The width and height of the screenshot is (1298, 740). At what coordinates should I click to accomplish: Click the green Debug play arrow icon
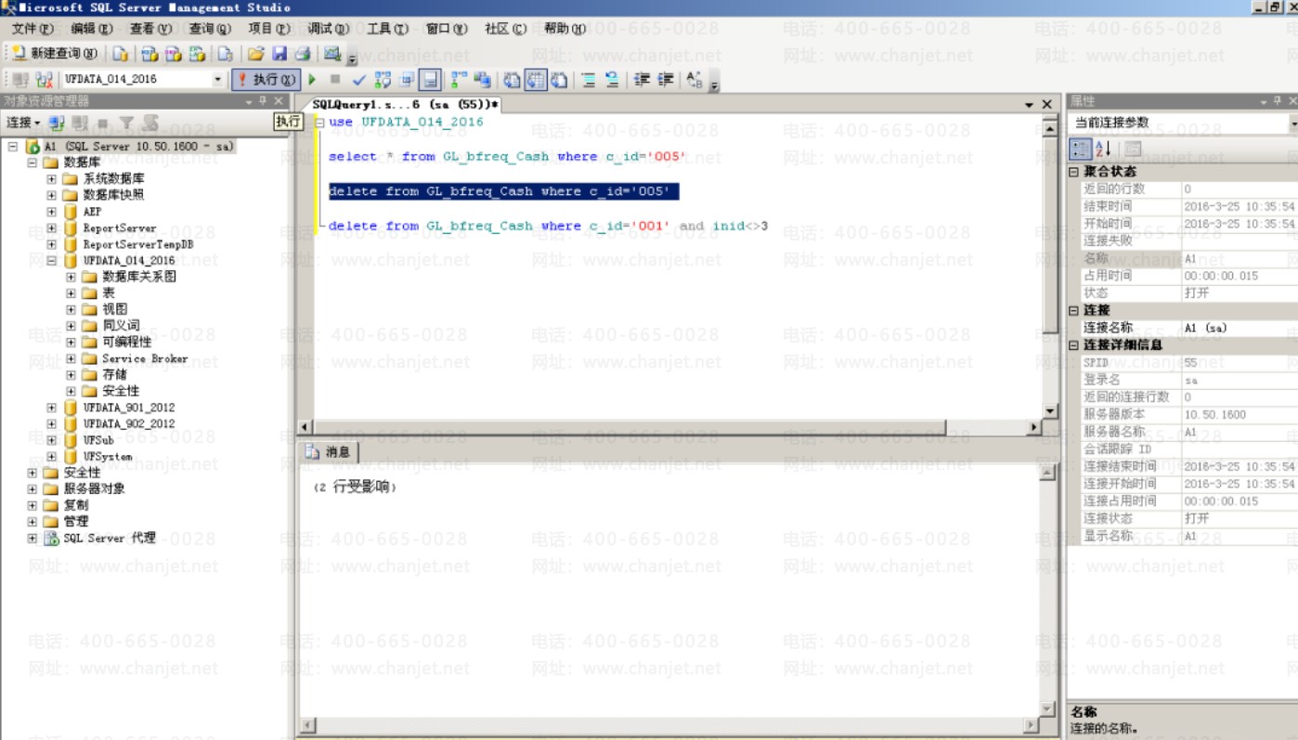click(313, 80)
